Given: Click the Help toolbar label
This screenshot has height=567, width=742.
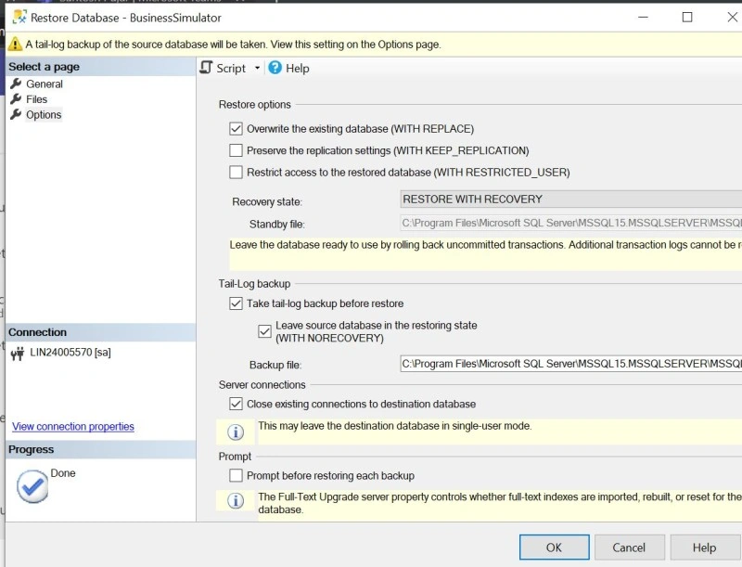Looking at the screenshot, I should click(x=297, y=68).
